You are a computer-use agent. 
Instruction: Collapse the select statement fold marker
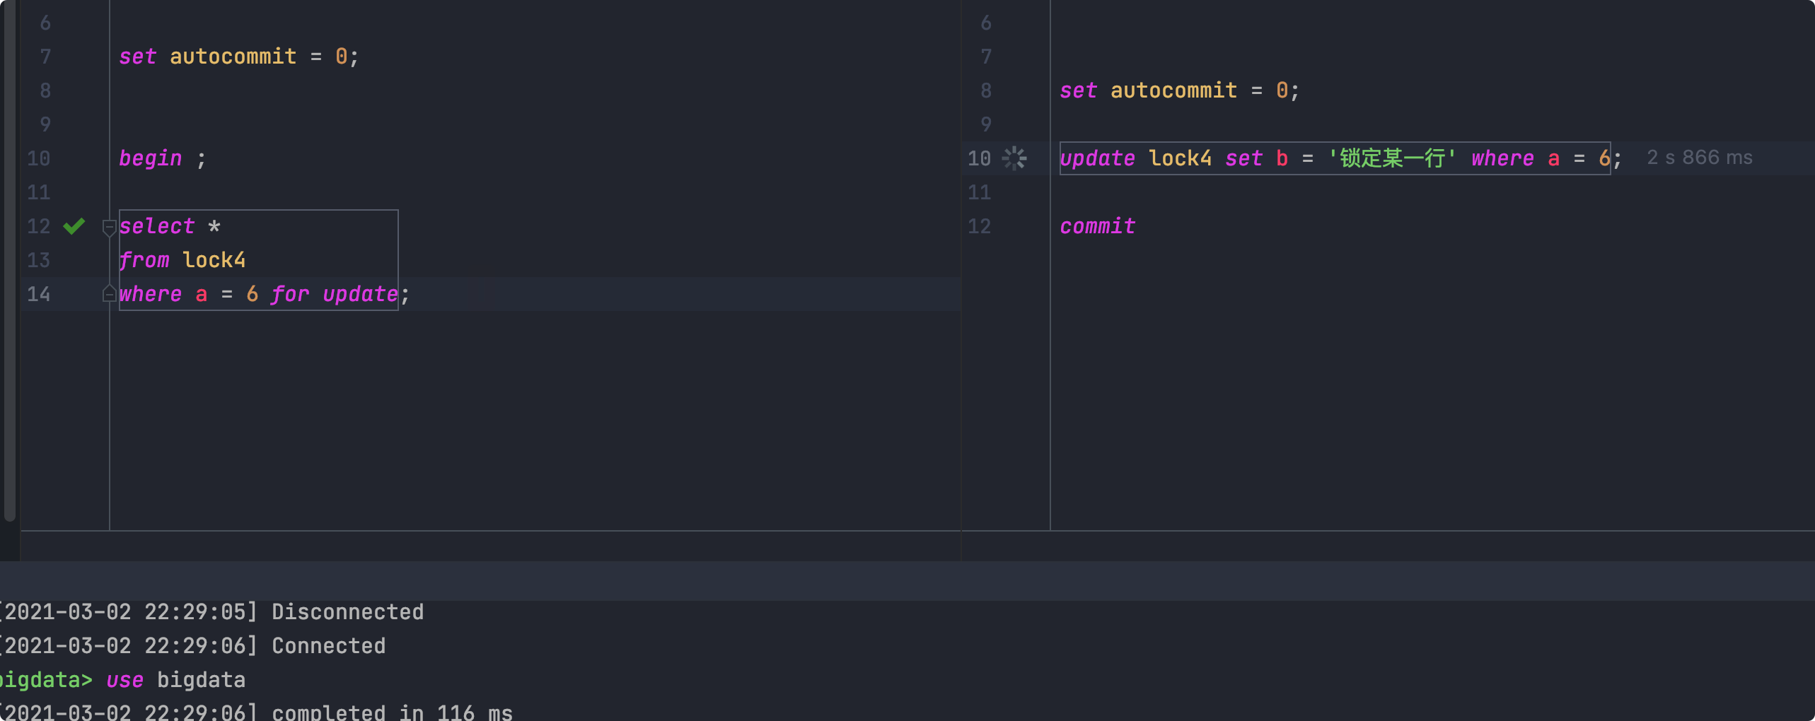(x=109, y=228)
